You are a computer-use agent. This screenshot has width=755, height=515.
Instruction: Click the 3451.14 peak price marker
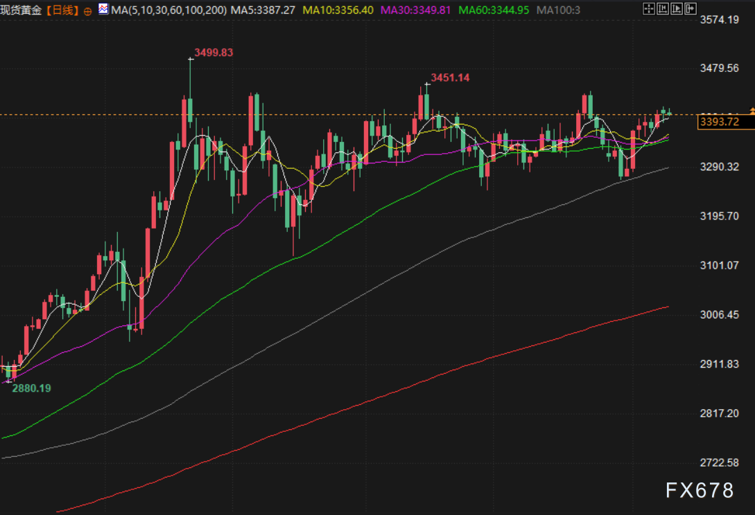[x=450, y=78]
